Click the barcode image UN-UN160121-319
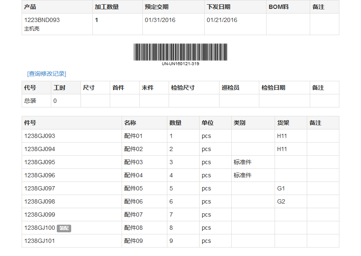 [180, 52]
